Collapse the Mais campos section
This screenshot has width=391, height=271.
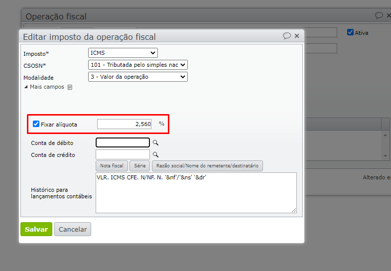(44, 87)
